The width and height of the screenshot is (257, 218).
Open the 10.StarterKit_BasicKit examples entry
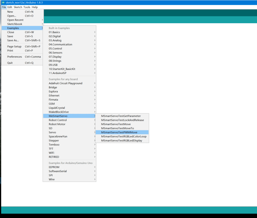coord(69,69)
